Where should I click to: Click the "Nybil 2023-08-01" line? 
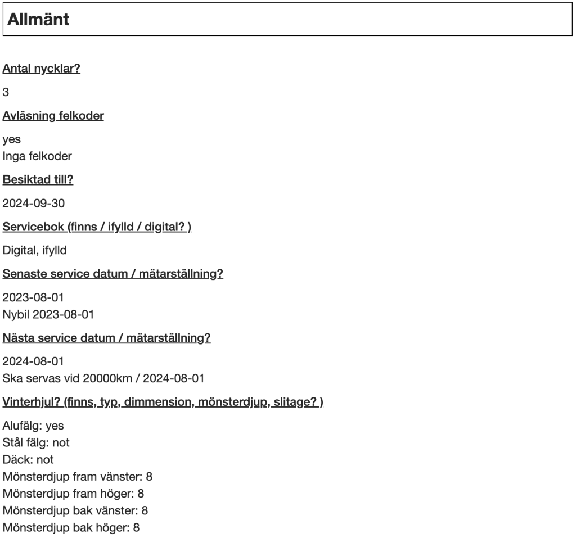[x=48, y=314]
